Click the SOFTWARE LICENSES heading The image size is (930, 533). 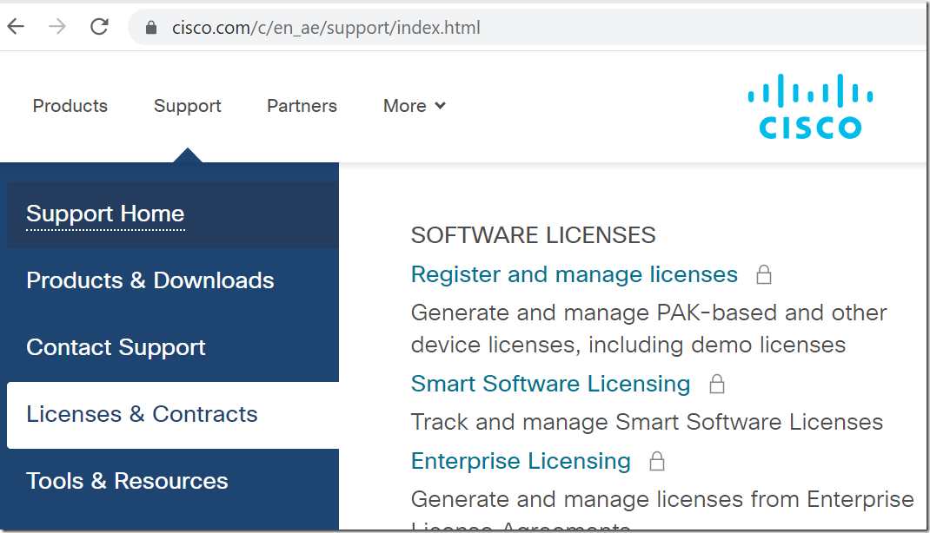pos(533,236)
